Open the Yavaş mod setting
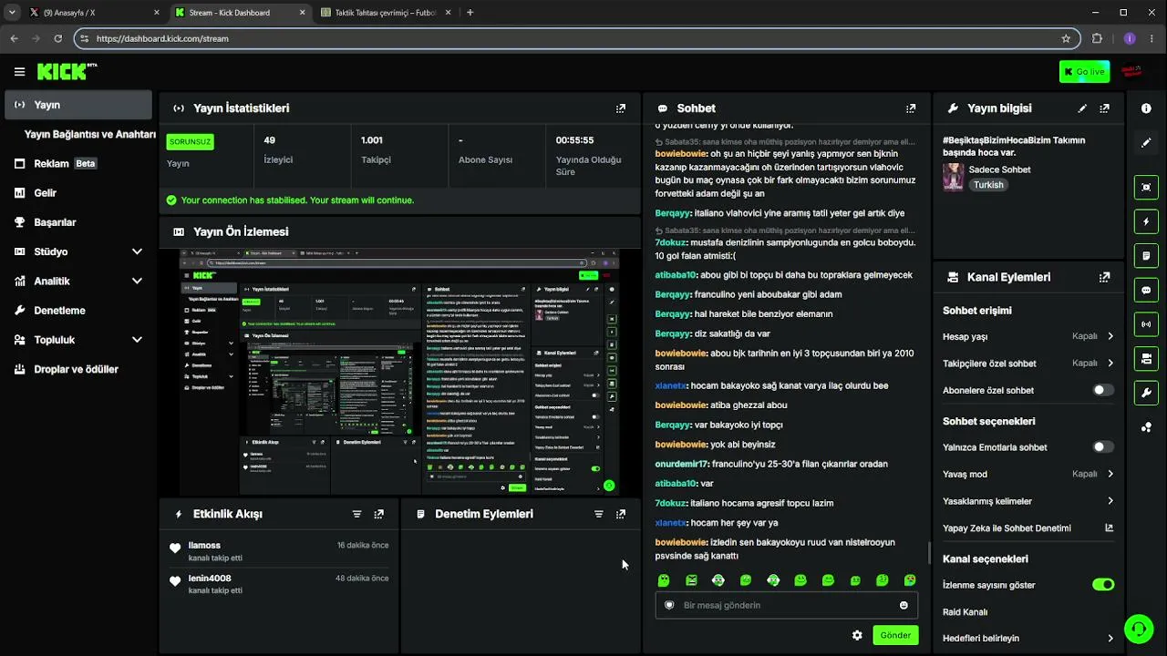This screenshot has height=656, width=1167. [x=1028, y=474]
